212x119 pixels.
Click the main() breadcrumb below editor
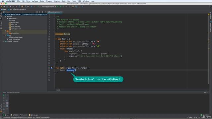tap(58, 90)
